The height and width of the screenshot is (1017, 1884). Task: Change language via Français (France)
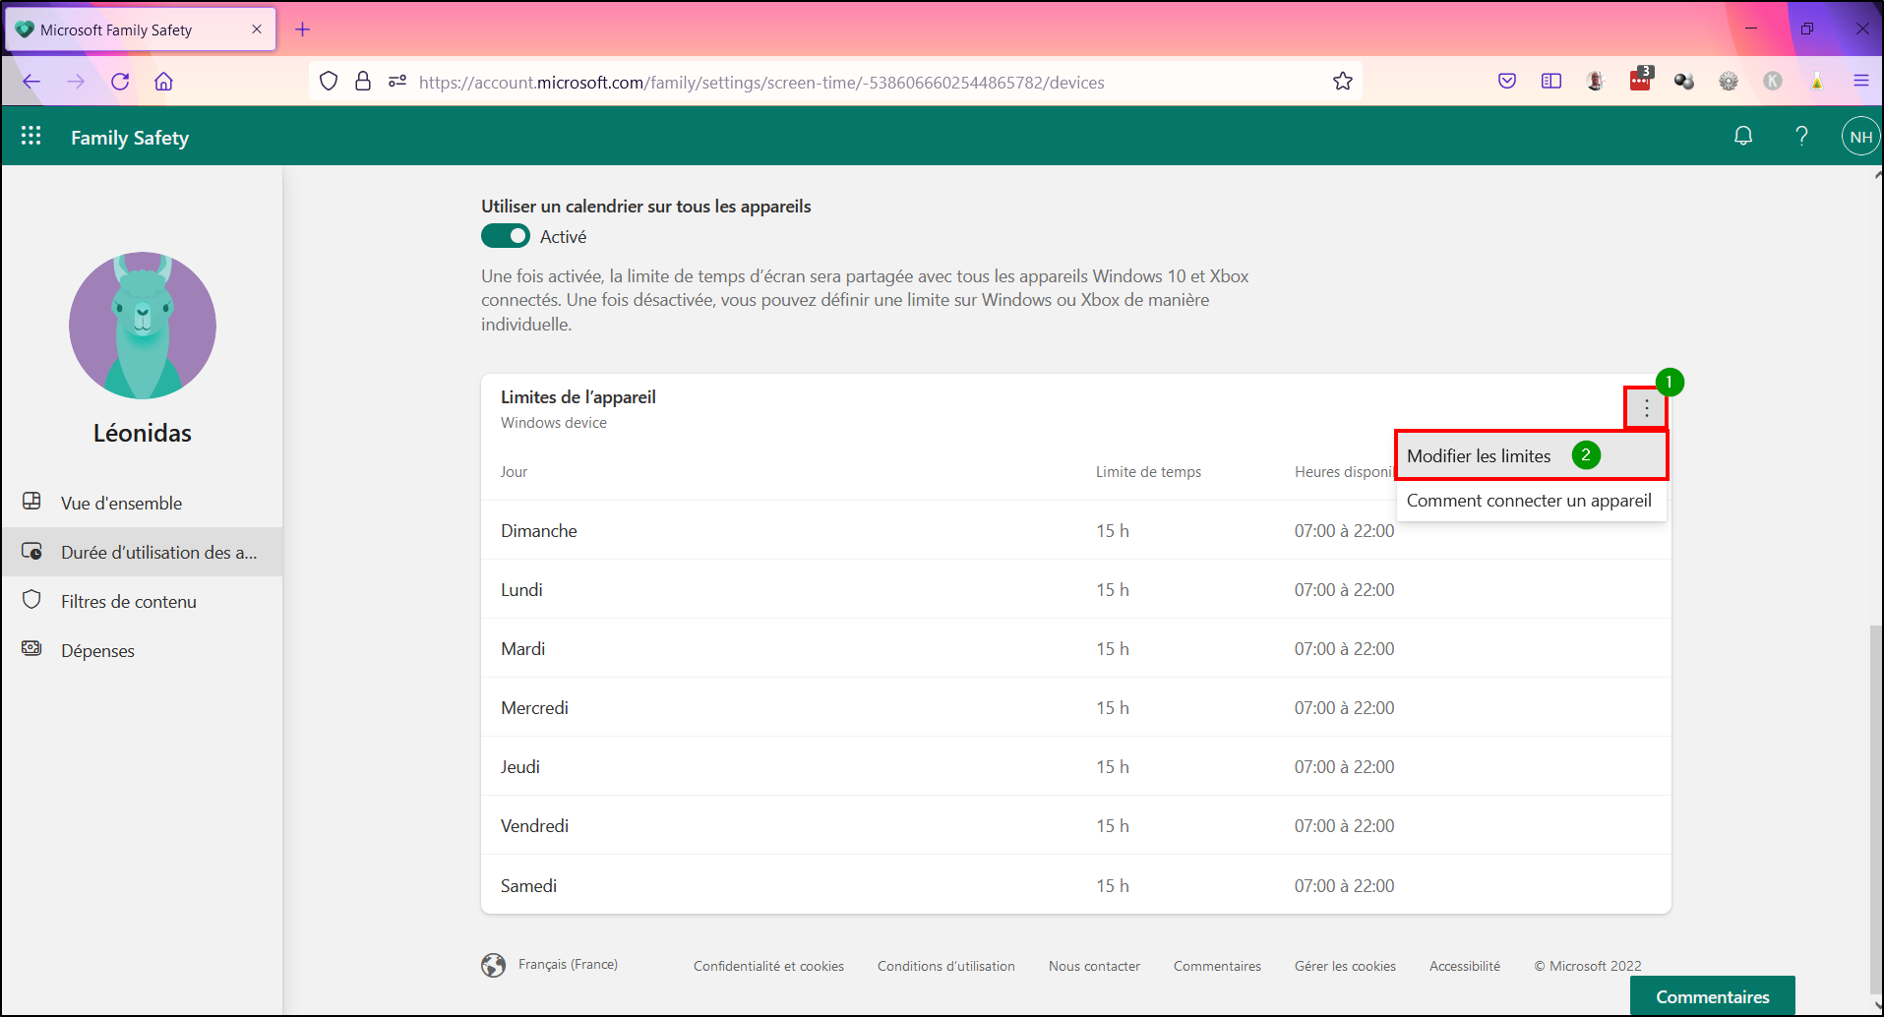click(x=568, y=965)
